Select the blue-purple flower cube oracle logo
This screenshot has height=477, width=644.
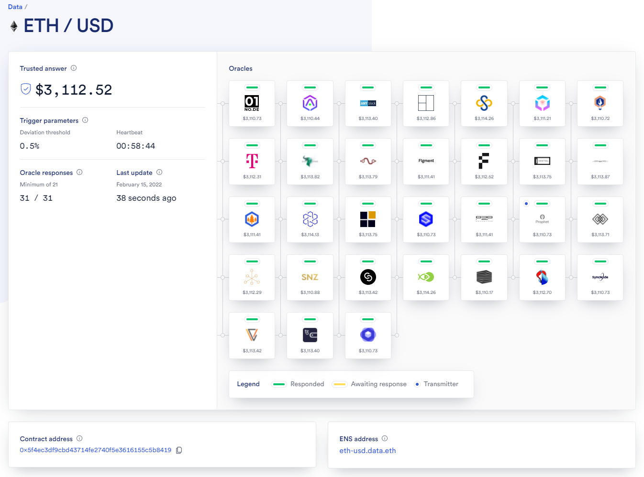click(368, 335)
